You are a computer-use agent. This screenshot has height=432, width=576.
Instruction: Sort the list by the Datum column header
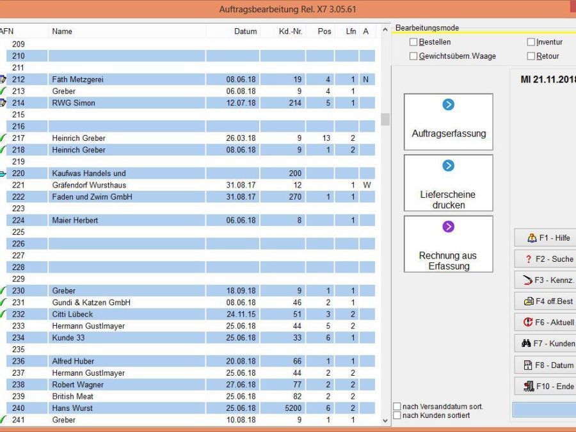click(245, 31)
